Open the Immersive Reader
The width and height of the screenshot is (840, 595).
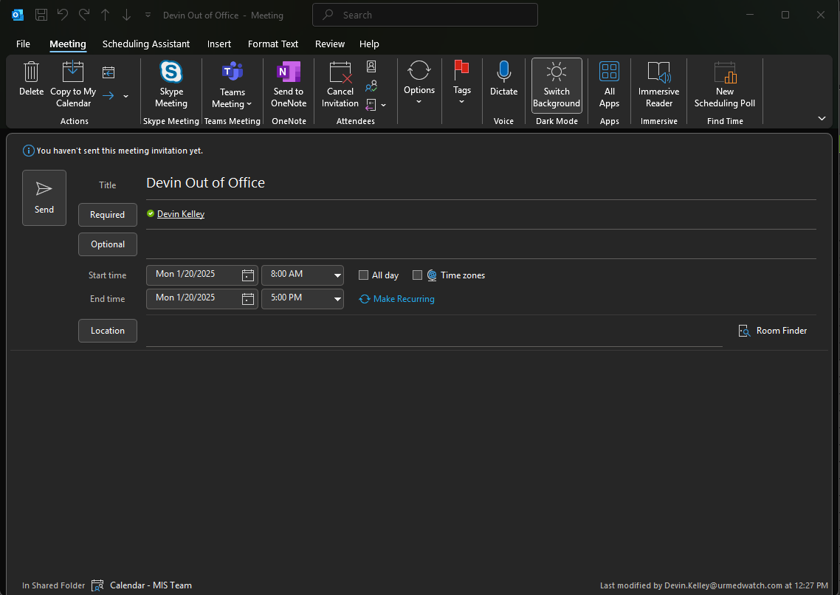[x=658, y=72]
